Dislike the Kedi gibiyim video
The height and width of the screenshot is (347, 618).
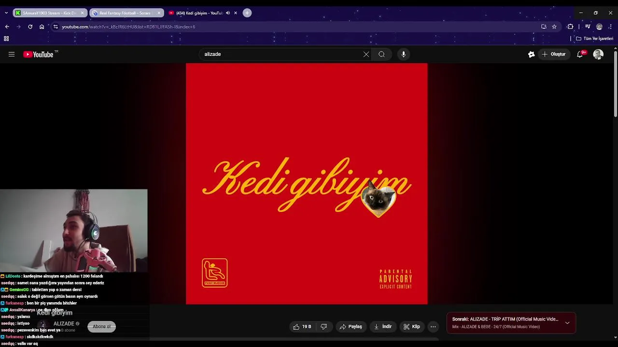[x=324, y=327]
